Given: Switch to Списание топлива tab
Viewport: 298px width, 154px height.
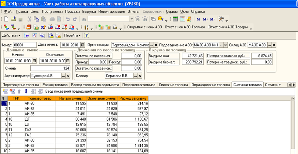Looking at the screenshot, I should (173, 85).
